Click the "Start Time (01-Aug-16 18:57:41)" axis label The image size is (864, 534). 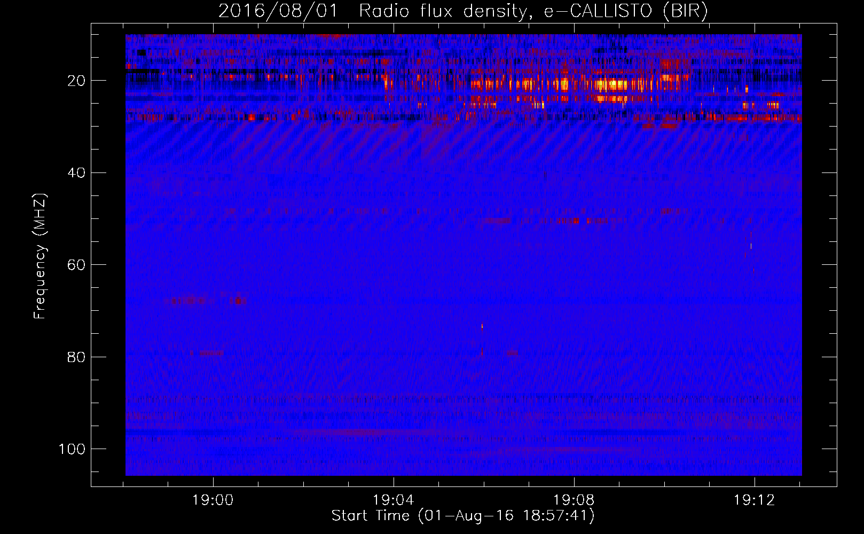click(463, 516)
